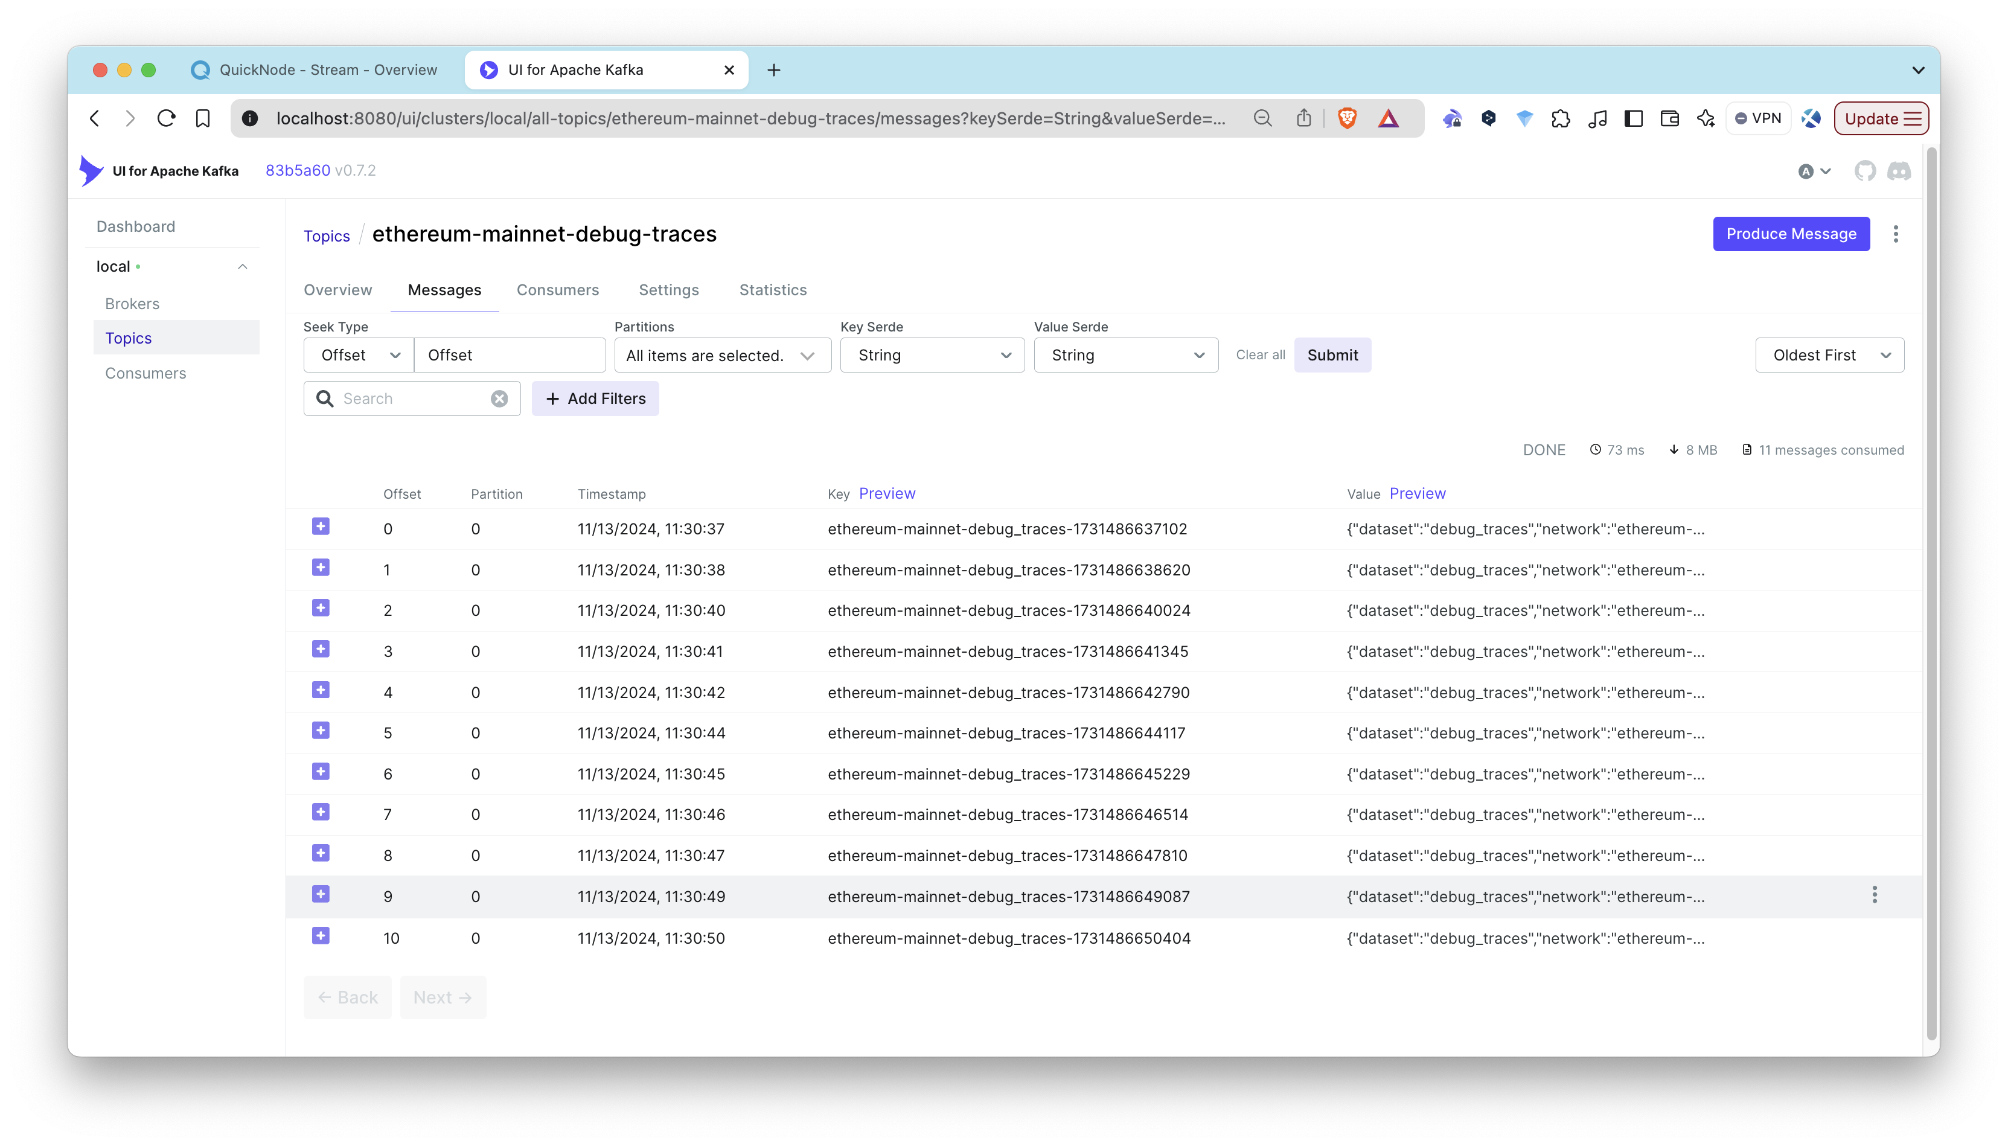Open topic options three-dot menu
This screenshot has height=1146, width=2008.
(1896, 234)
